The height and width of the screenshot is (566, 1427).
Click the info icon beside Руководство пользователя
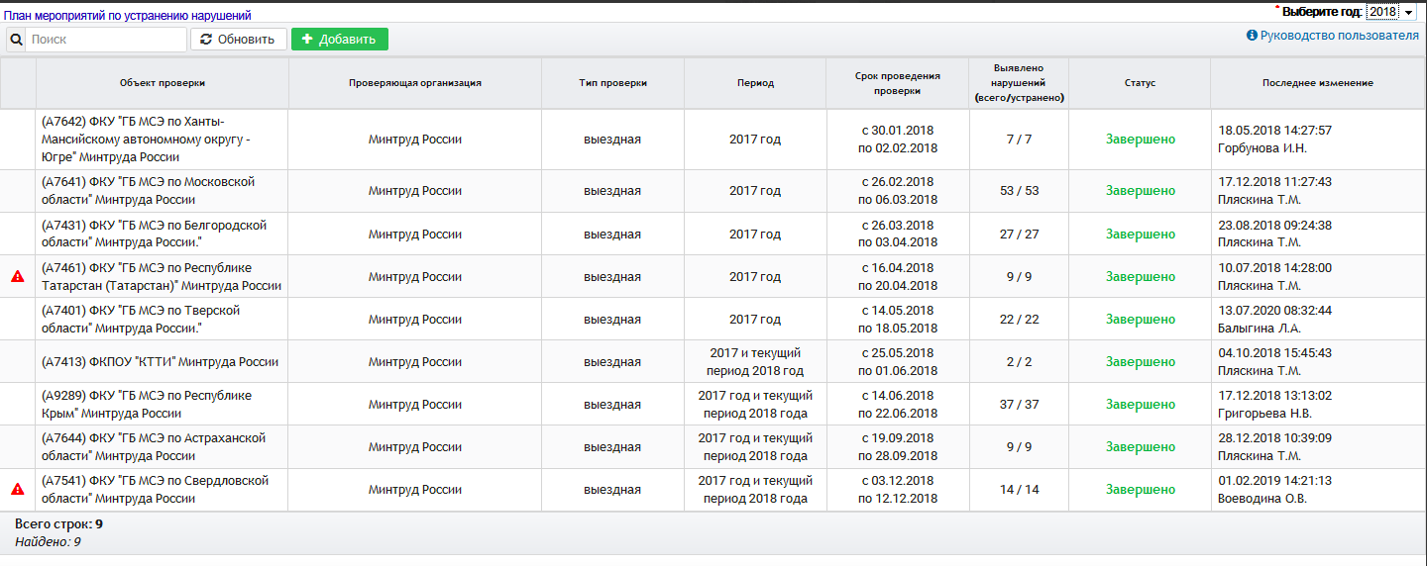1252,36
